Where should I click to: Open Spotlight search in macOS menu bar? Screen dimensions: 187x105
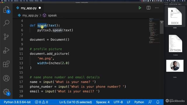[x=180, y=1]
